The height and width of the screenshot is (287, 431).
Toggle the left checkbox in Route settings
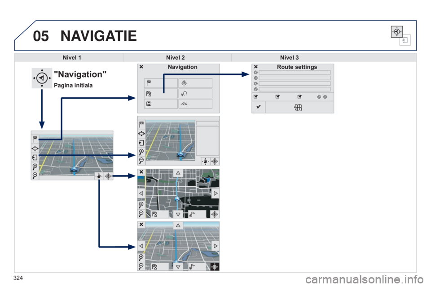255,97
